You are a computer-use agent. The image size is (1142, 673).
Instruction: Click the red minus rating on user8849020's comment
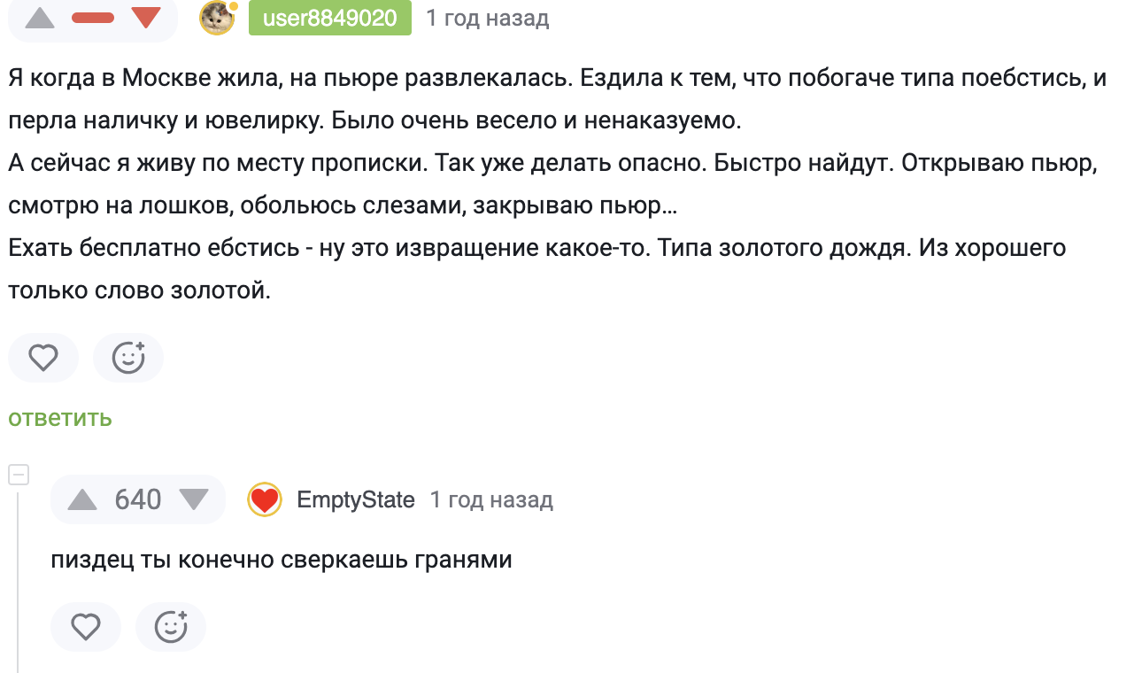tap(93, 18)
